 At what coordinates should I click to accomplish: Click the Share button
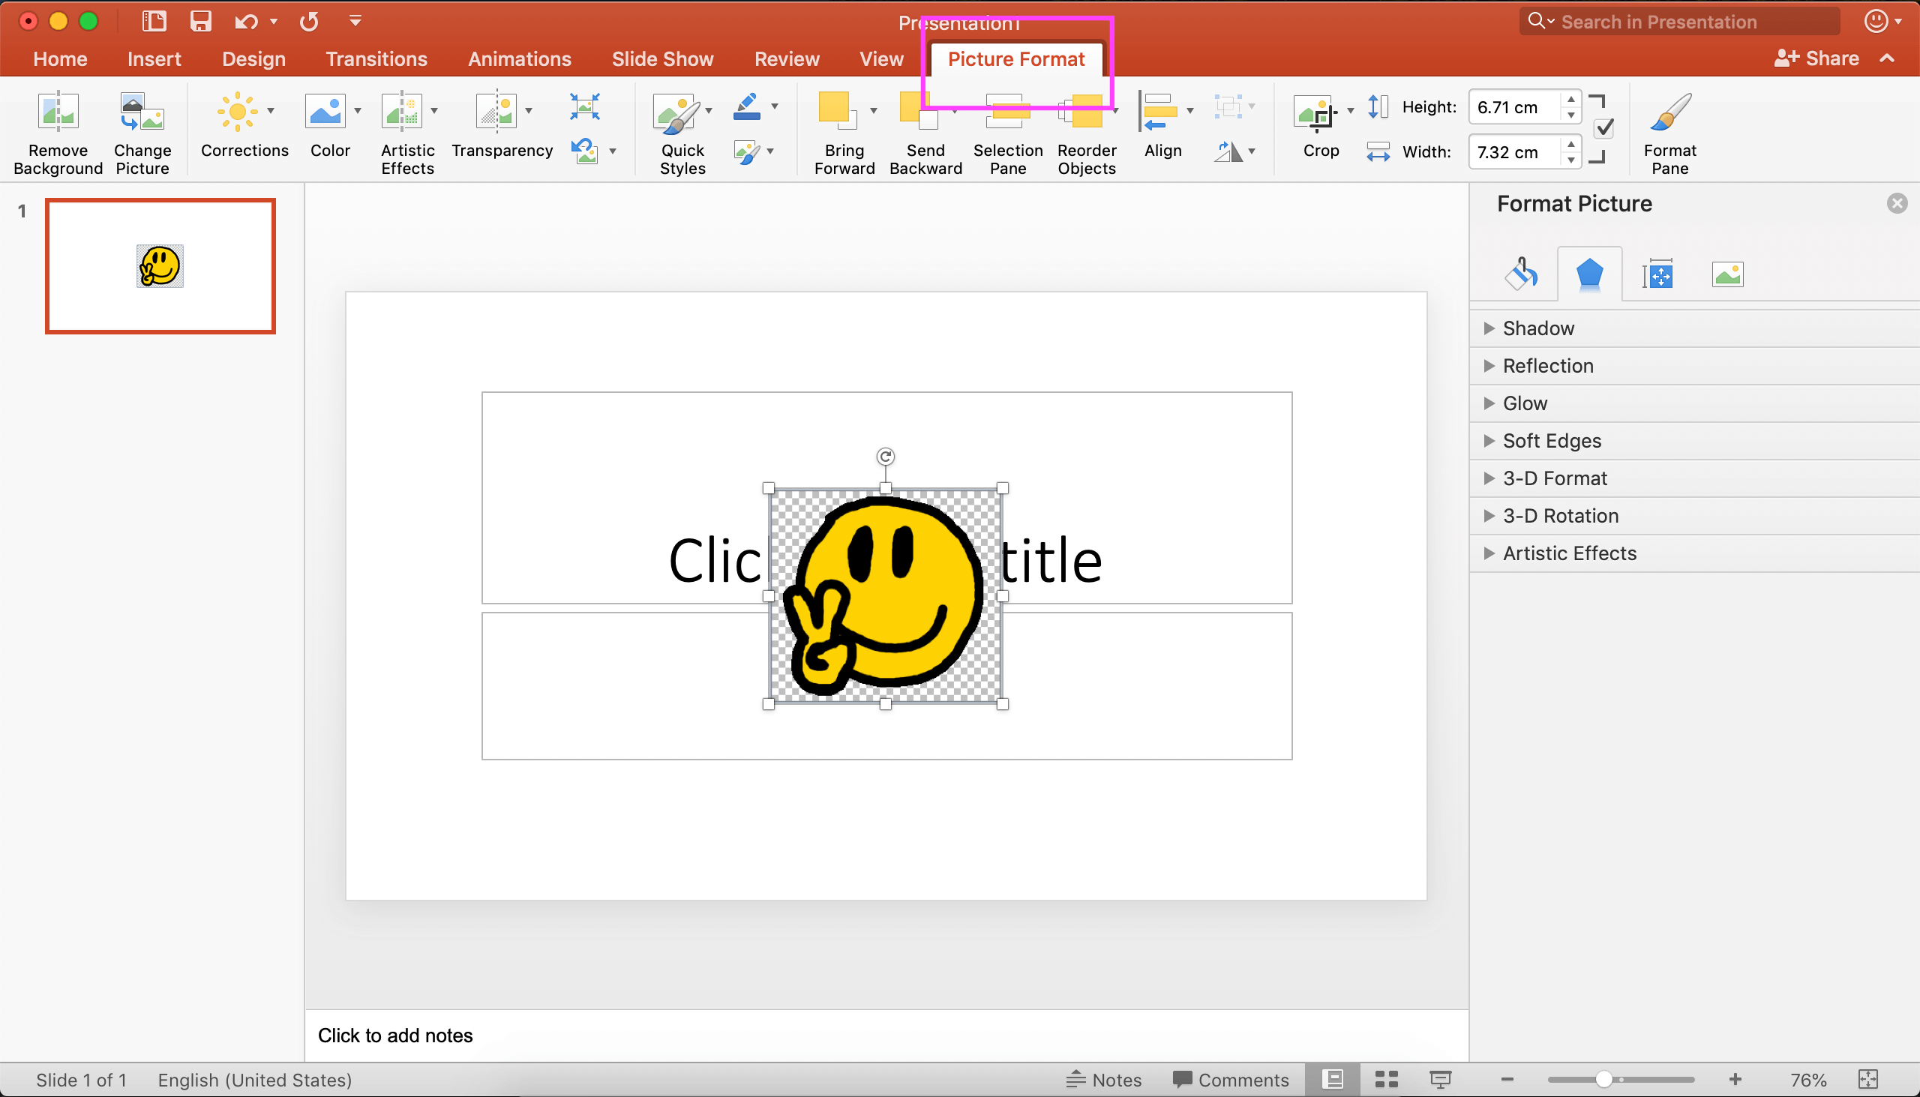pyautogui.click(x=1816, y=58)
